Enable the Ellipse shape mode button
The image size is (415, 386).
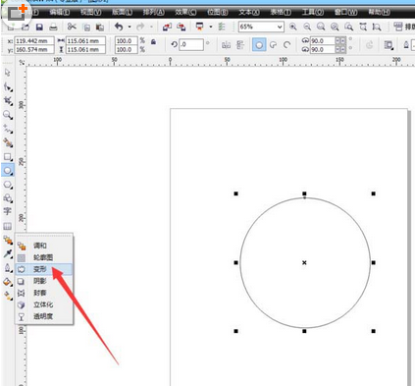(259, 45)
